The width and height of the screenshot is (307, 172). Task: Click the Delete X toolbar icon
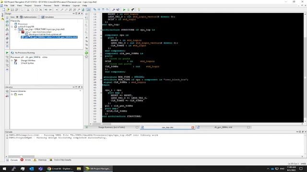point(41,10)
